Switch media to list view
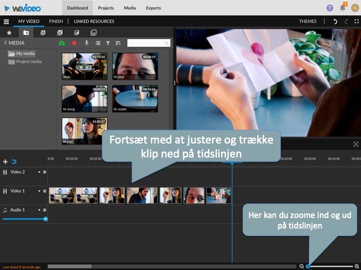Screen dimensions: 361x270 98,43
